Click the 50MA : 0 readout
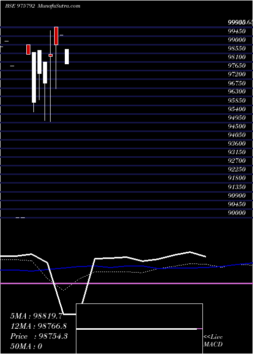The width and height of the screenshot is (253, 354). coord(26,346)
